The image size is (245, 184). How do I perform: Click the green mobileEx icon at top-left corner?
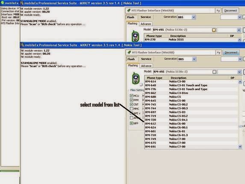2,3
